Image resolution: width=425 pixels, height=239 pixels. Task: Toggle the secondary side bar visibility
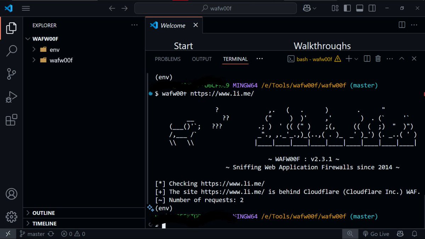point(372,8)
